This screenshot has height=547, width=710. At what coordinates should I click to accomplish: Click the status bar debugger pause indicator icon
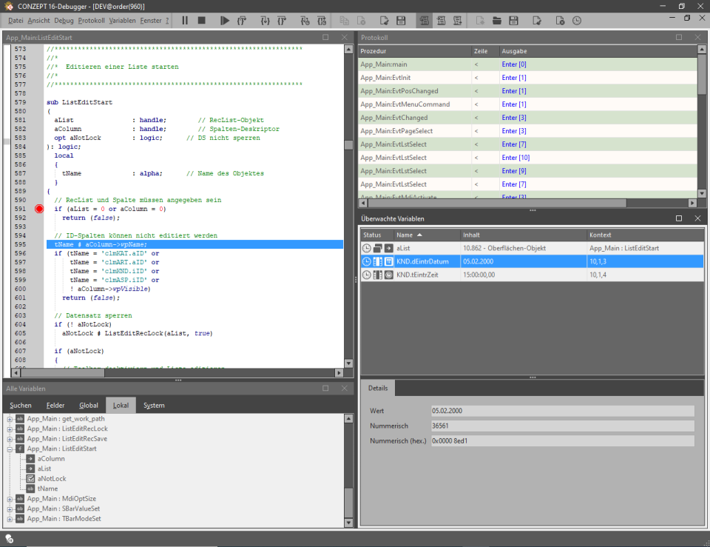point(10,539)
